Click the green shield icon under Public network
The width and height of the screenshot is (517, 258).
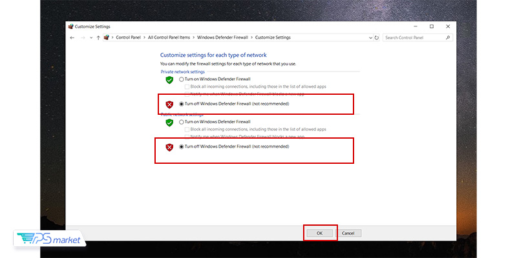pyautogui.click(x=169, y=123)
